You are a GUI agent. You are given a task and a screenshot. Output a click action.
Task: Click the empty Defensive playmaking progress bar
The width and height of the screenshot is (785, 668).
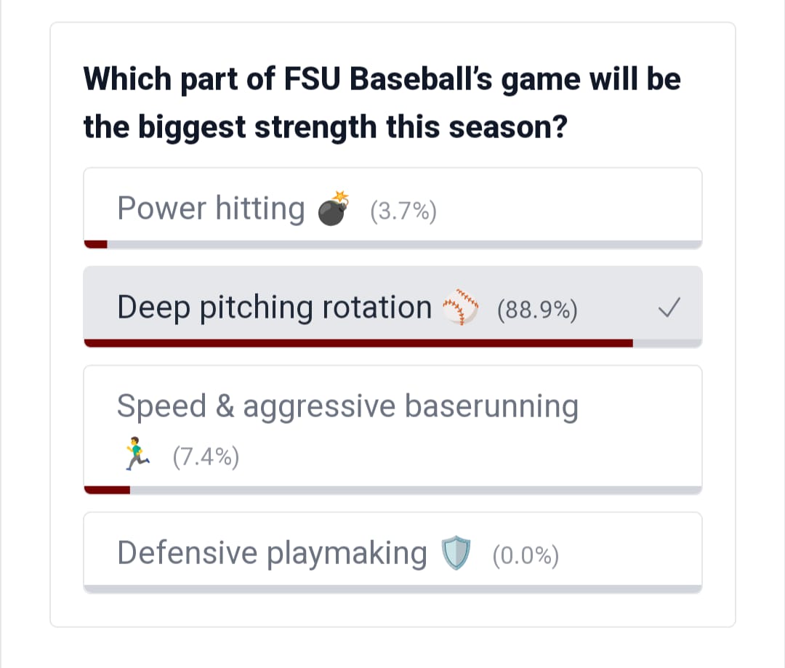[x=392, y=589]
